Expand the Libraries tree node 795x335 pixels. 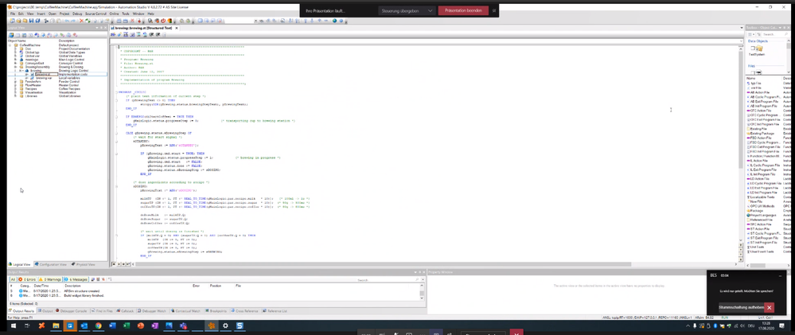[16, 95]
